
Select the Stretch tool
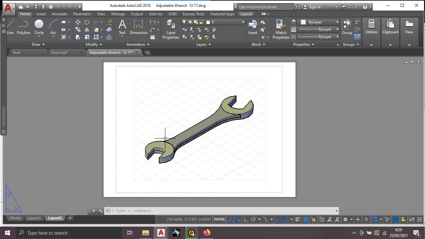pos(78,37)
